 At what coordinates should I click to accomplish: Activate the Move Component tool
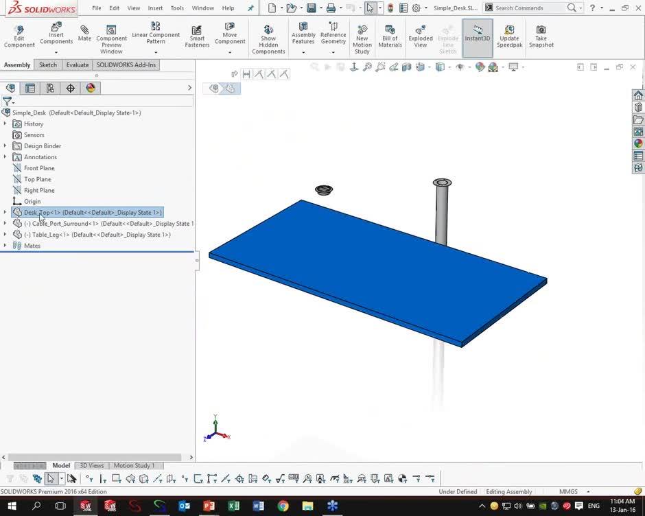[x=230, y=34]
